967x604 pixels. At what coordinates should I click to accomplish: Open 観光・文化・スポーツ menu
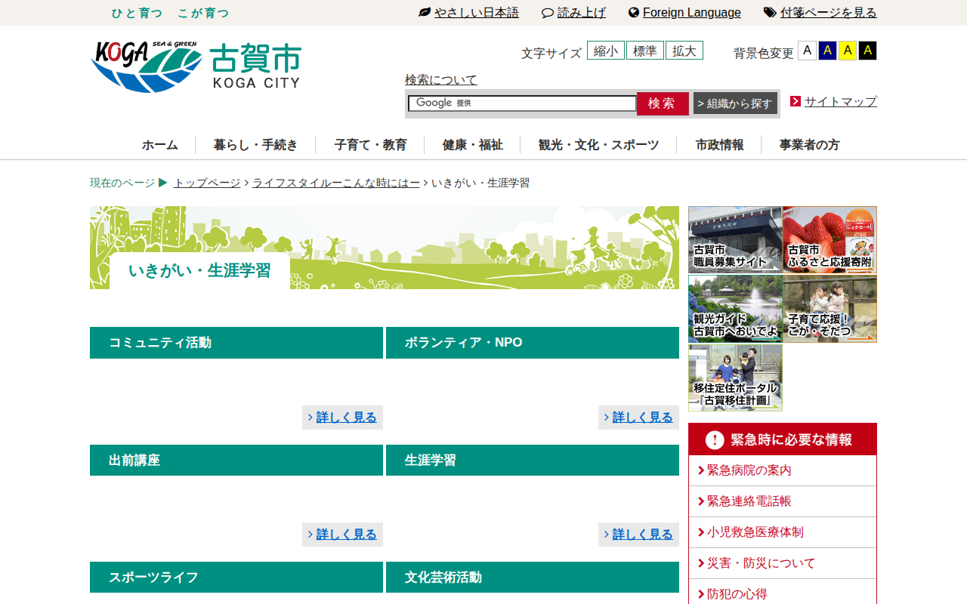pos(599,145)
